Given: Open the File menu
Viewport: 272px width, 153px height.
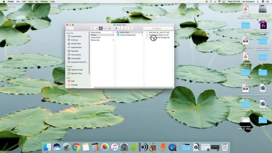Looking at the screenshot, I should pos(18,1).
